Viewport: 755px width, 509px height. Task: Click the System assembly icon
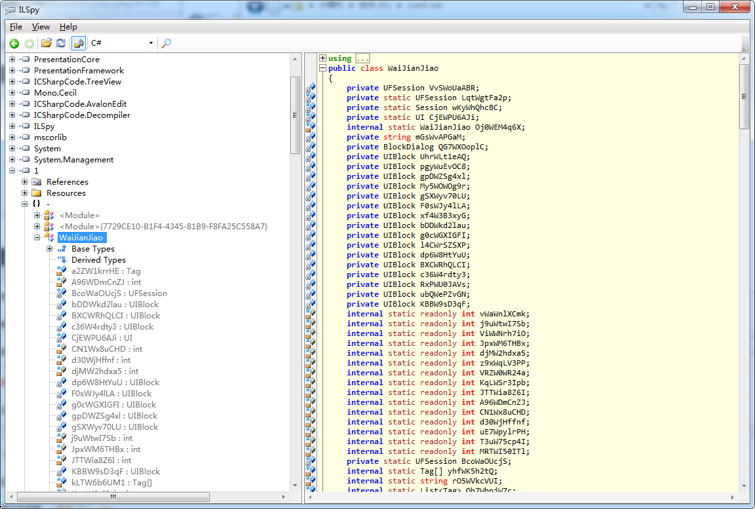tap(24, 149)
